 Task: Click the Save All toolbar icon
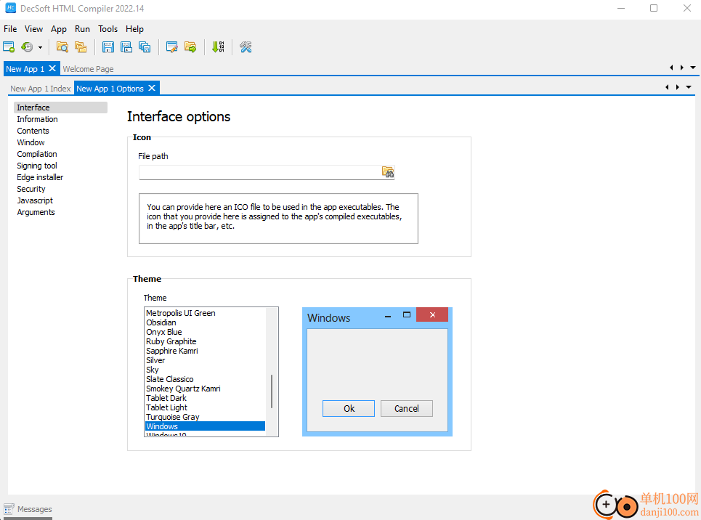pos(145,47)
